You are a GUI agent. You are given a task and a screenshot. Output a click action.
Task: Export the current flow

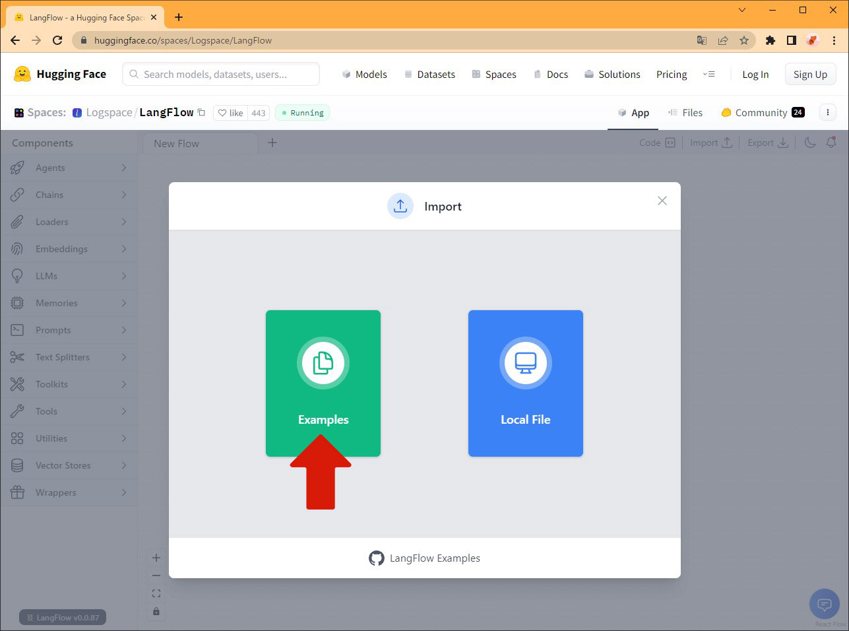point(767,143)
